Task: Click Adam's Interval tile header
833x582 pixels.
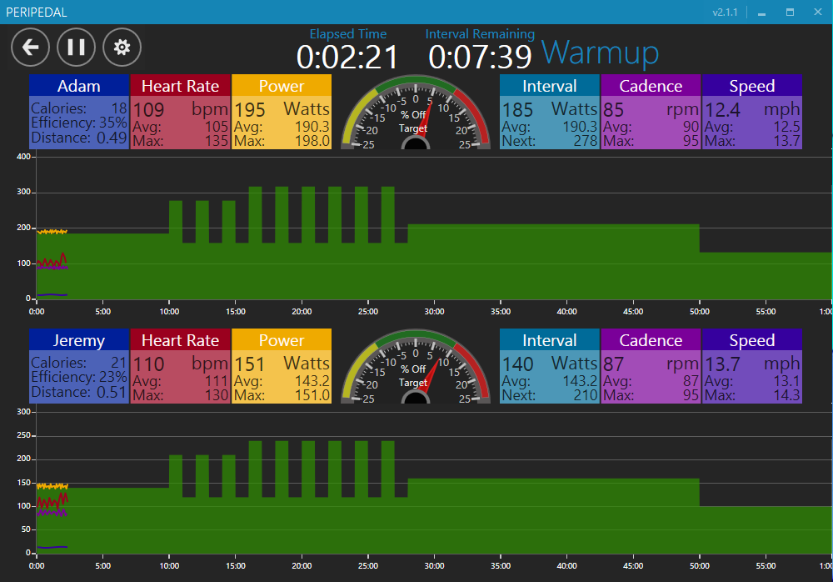Action: [549, 86]
